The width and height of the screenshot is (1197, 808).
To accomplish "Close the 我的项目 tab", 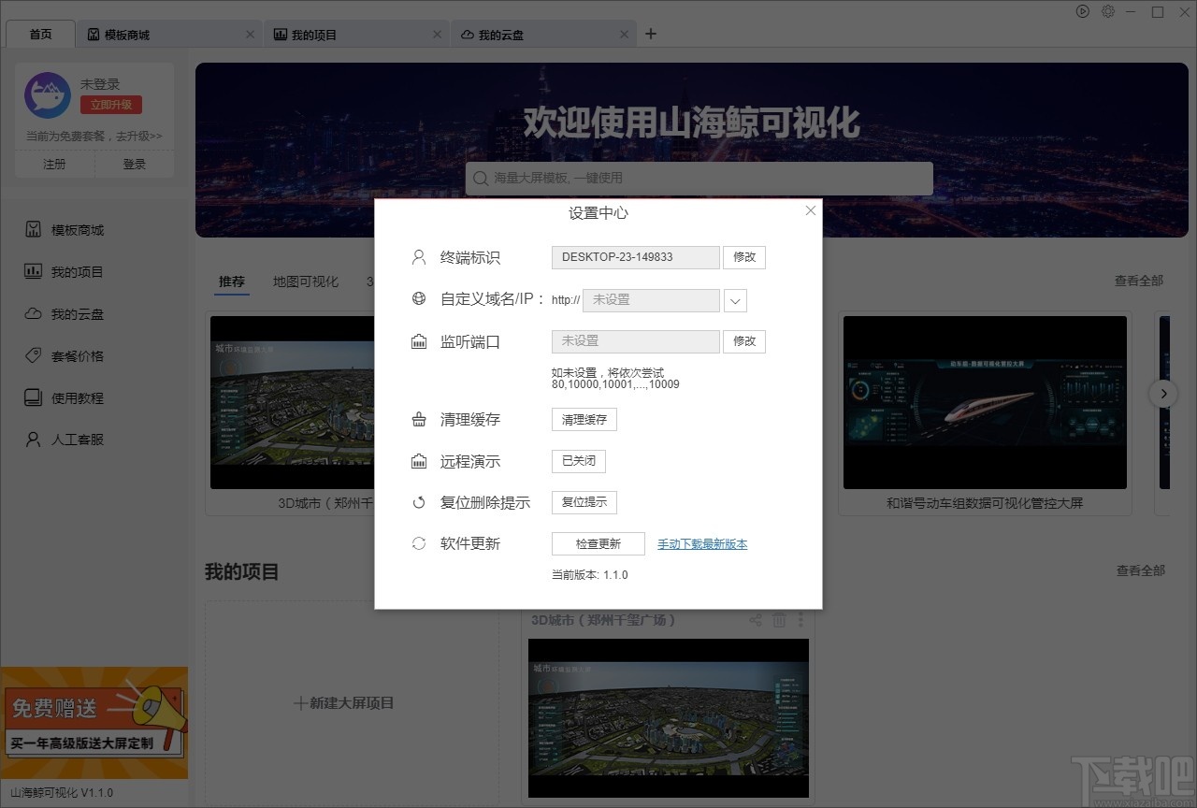I will 437,35.
